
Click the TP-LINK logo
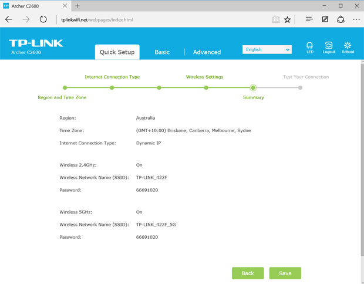pos(36,43)
